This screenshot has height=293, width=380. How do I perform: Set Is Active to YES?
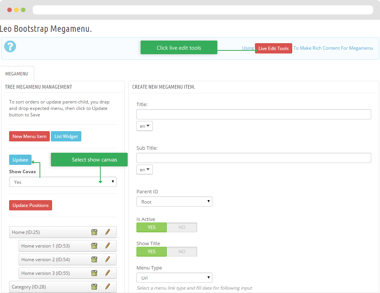(x=152, y=227)
